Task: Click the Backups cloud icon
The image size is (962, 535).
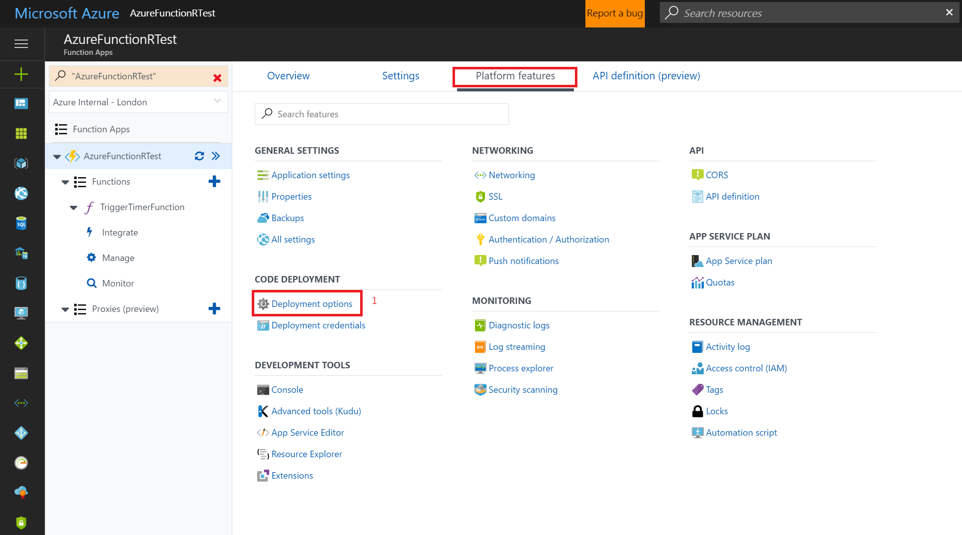Action: point(263,218)
